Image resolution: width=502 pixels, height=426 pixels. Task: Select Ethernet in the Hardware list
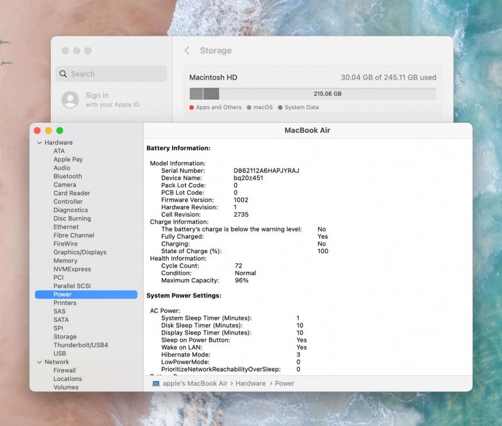coord(66,227)
